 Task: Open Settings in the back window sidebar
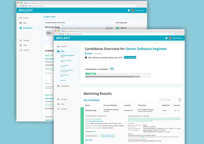(x=26, y=40)
